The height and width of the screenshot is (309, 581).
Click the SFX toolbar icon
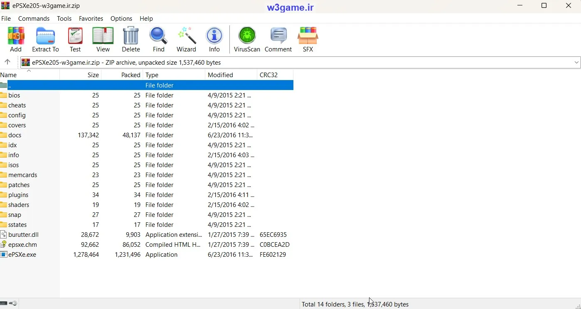[308, 36]
